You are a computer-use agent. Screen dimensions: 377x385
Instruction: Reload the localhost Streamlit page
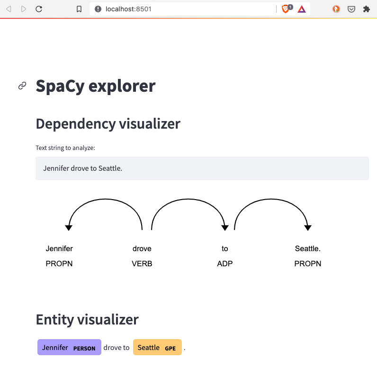(39, 9)
